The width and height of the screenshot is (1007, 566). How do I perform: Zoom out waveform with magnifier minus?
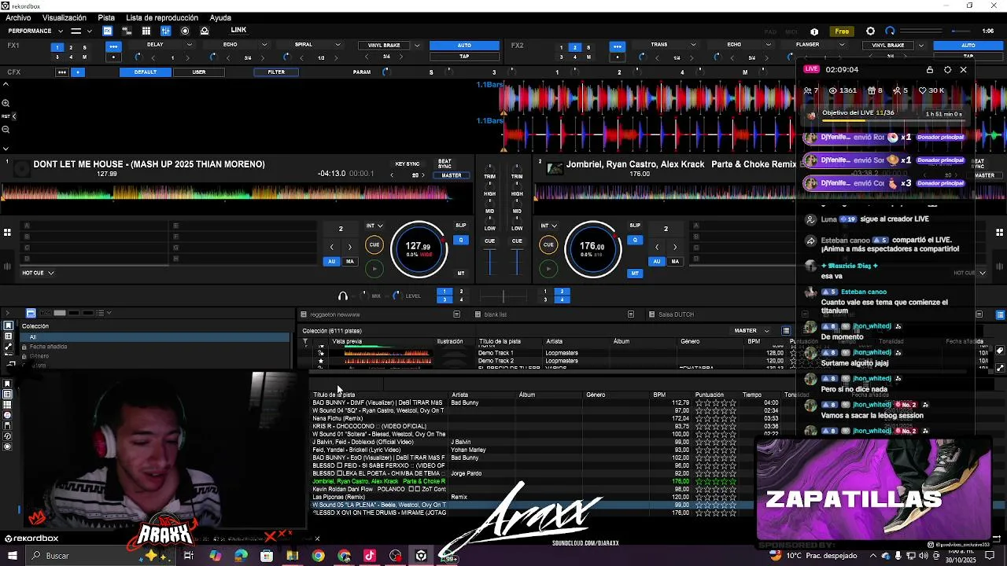[x=6, y=129]
